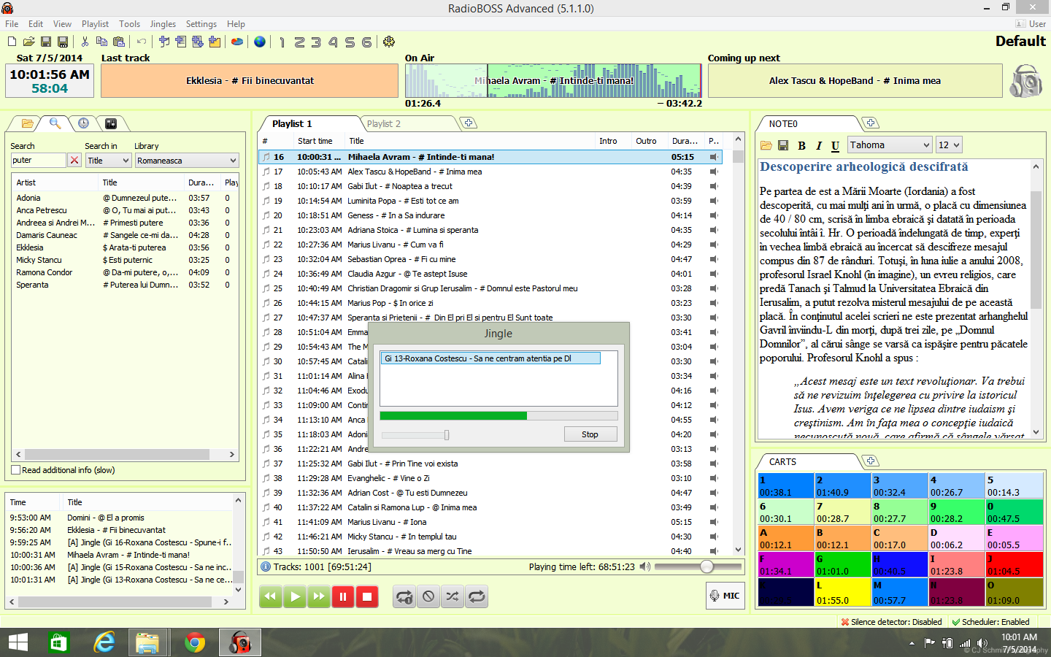
Task: Copy the selected track via the toolbar copy icon
Action: 101,42
